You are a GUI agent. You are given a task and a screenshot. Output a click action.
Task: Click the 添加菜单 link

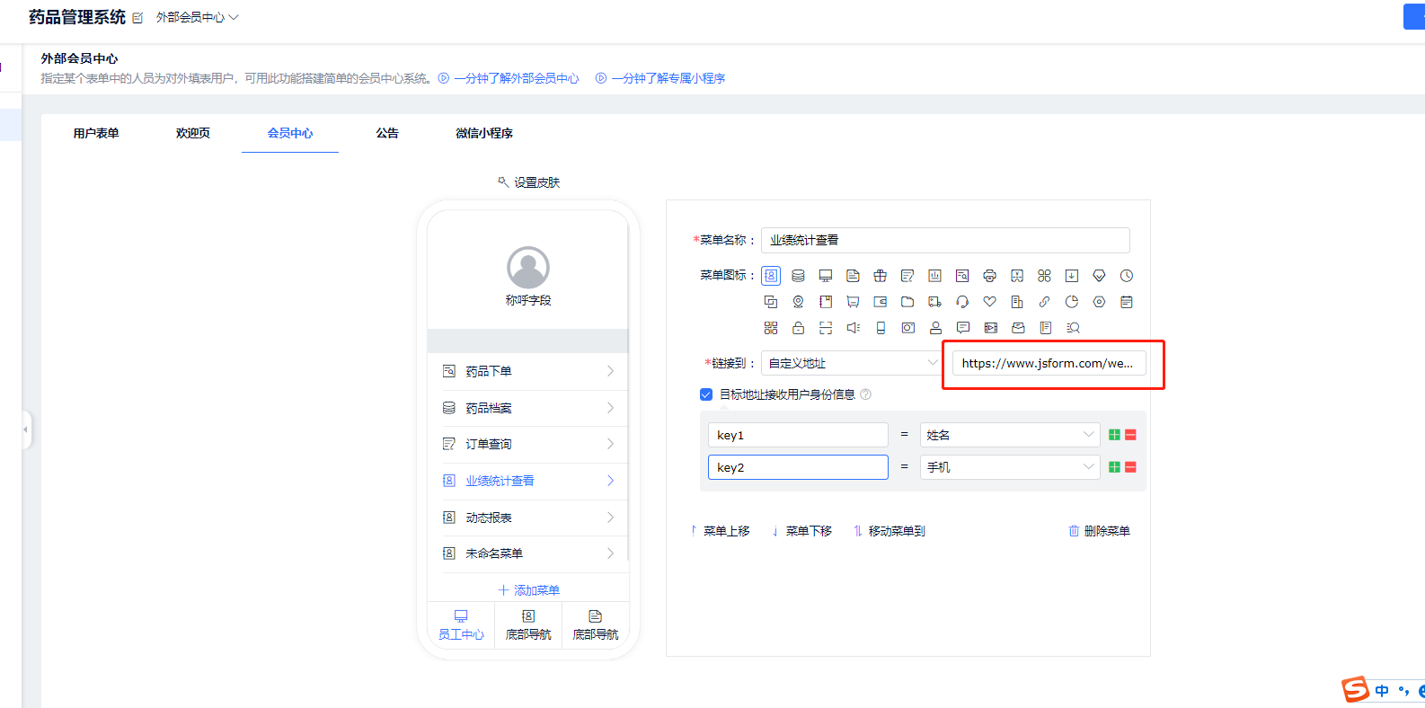pos(528,590)
